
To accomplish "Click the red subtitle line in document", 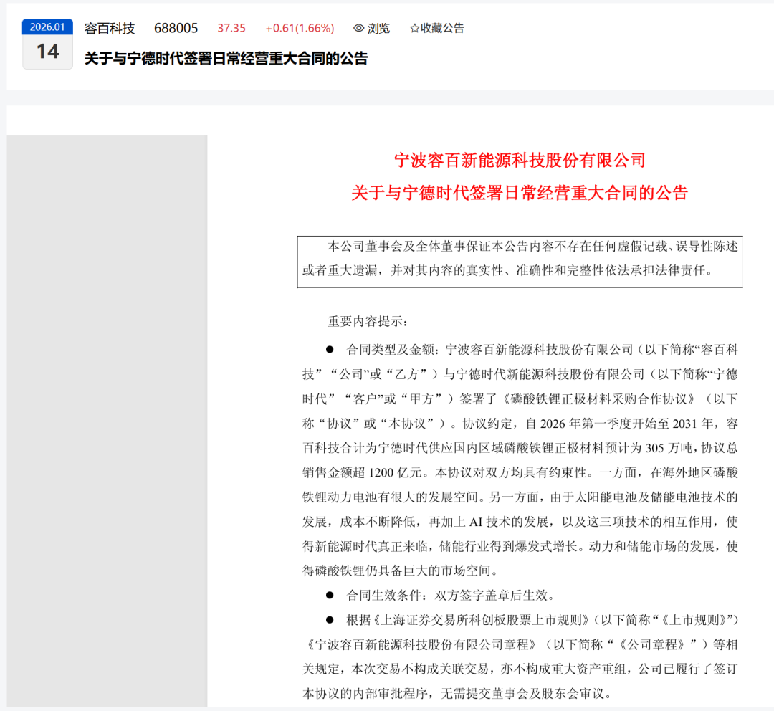I will click(x=520, y=192).
